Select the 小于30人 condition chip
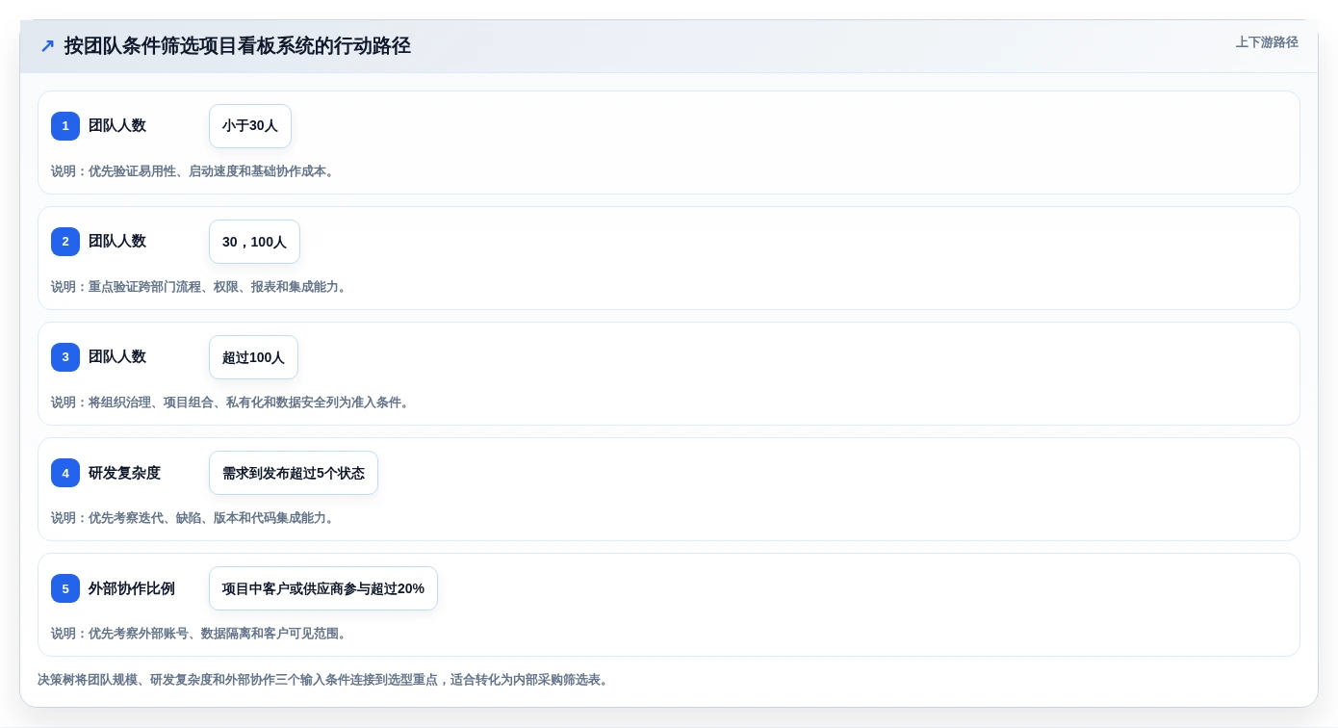Image resolution: width=1338 pixels, height=728 pixels. point(250,126)
